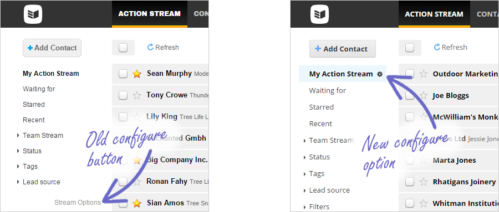The height and width of the screenshot is (212, 499).
Task: Click the app logo in right panel header
Action: point(319,14)
